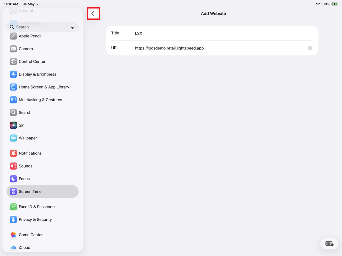Tap the Focus moon icon
The image size is (342, 256).
pyautogui.click(x=14, y=179)
